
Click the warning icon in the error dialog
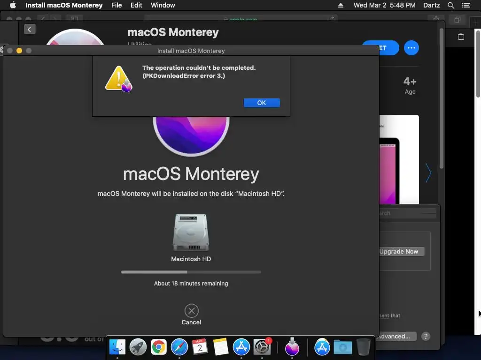[x=119, y=79]
